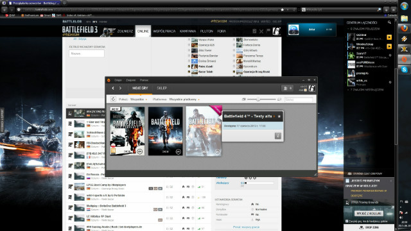Viewport: 411px width, 231px height.
Task: Join the top friend's game via yellow play button
Action: click(x=389, y=37)
